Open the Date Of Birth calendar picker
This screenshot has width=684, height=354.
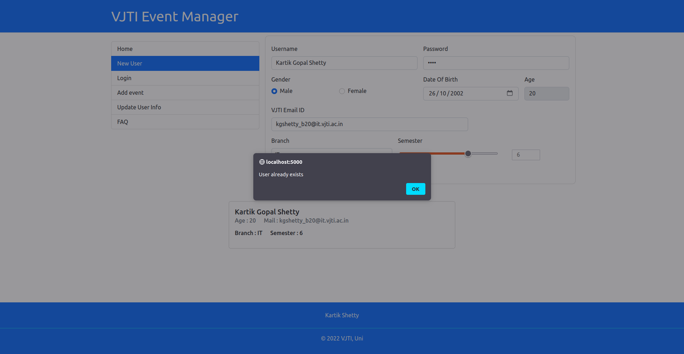[x=510, y=93]
